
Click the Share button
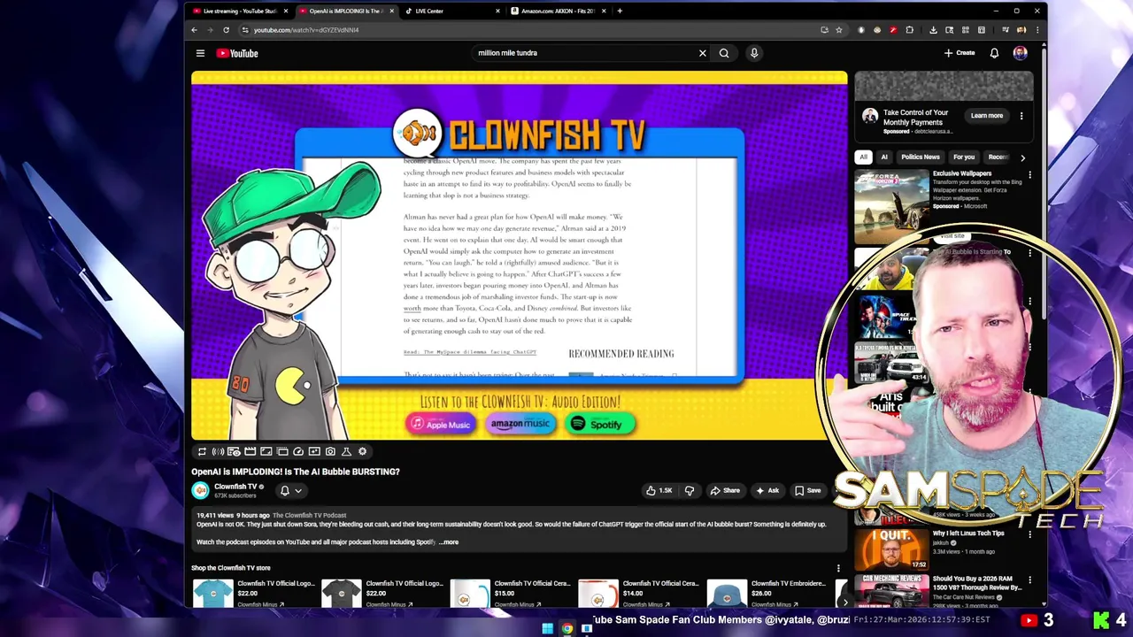tap(725, 490)
